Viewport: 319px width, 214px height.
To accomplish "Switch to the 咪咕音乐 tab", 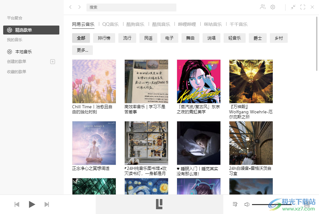I will [213, 24].
